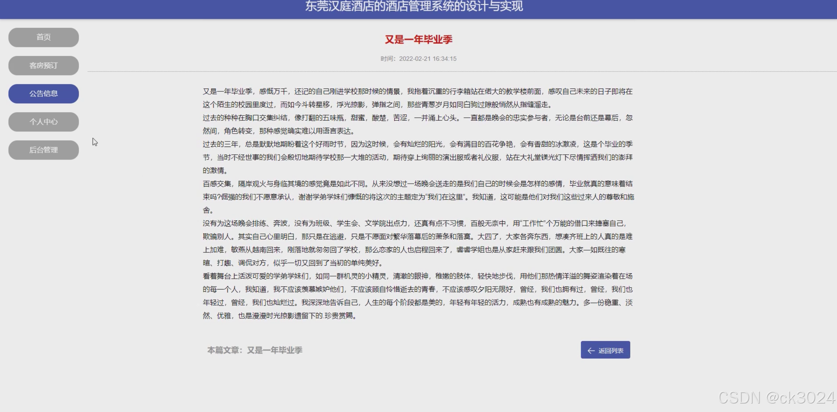The height and width of the screenshot is (412, 837).
Task: Open 个人中心 from the sidebar
Action: click(x=44, y=122)
